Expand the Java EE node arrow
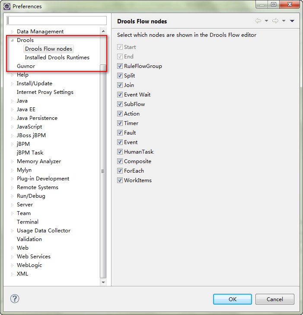This screenshot has height=315, width=303. [x=12, y=109]
